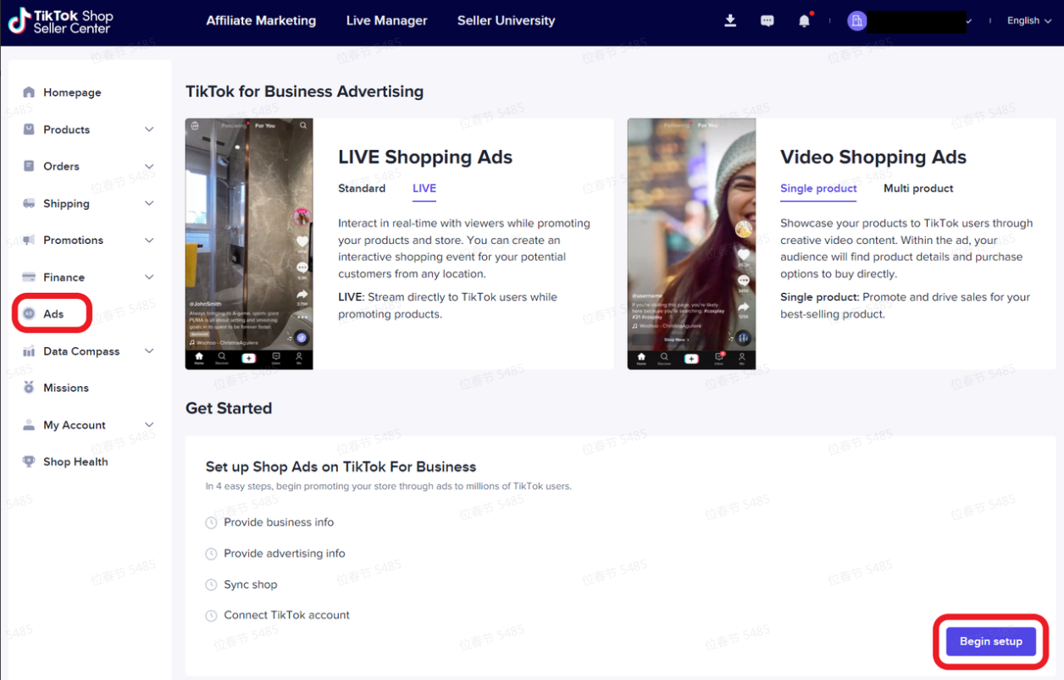The height and width of the screenshot is (680, 1064).
Task: Go to Homepage in sidebar
Action: coord(72,92)
